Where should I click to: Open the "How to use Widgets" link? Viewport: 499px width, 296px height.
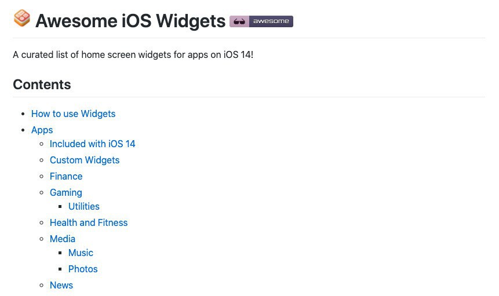[73, 114]
